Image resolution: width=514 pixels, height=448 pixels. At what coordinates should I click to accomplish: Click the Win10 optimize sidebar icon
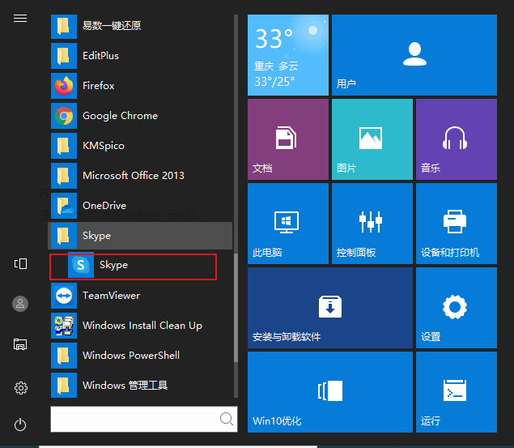pos(20,263)
